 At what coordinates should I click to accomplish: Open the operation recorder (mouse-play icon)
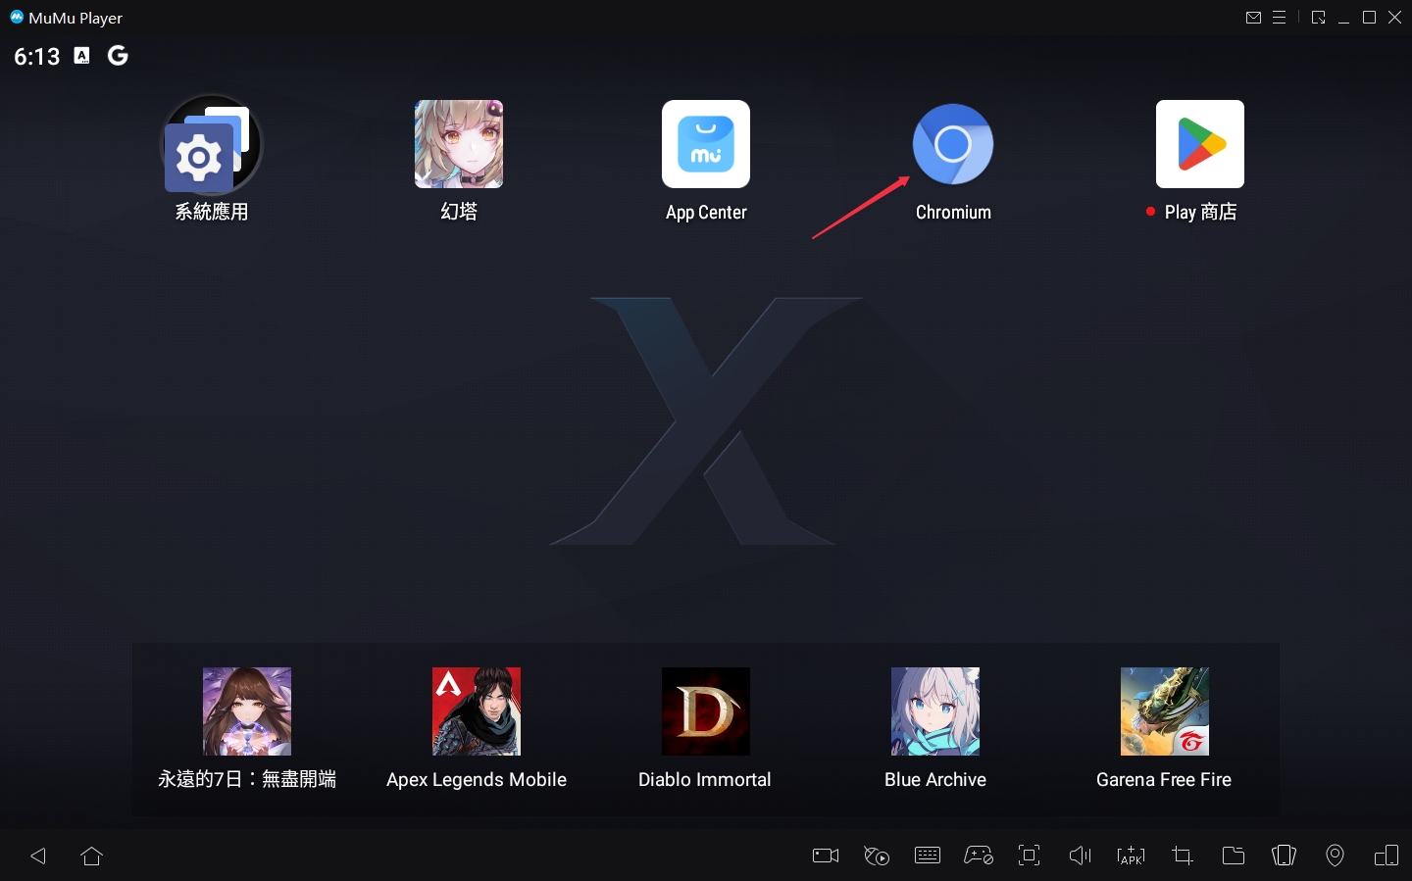coord(877,856)
